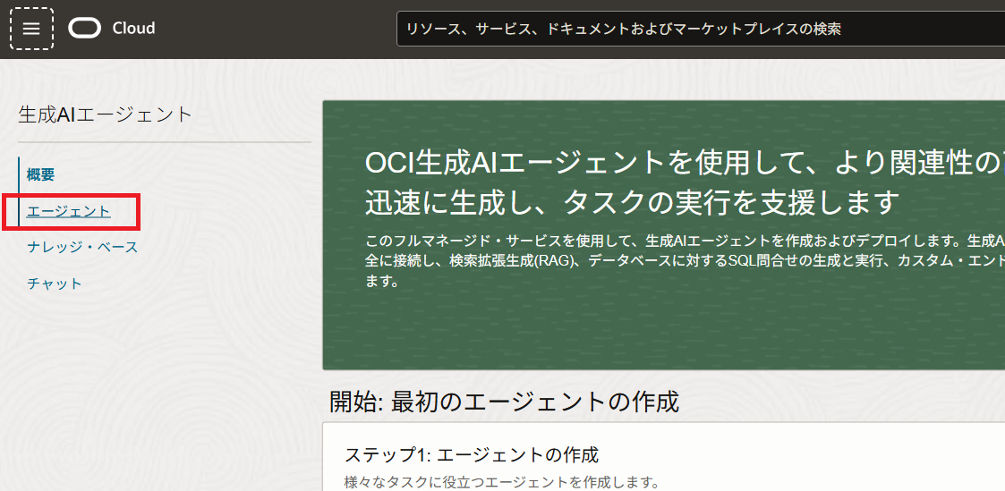The height and width of the screenshot is (491, 1005).
Task: Click the Oracle Cloud logo
Action: click(85, 29)
